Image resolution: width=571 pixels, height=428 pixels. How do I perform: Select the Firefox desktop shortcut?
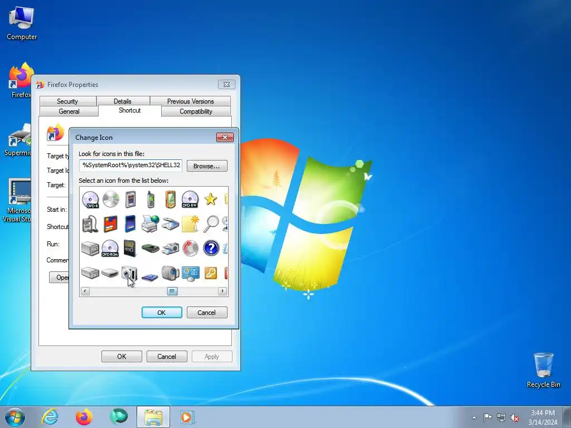pos(20,80)
